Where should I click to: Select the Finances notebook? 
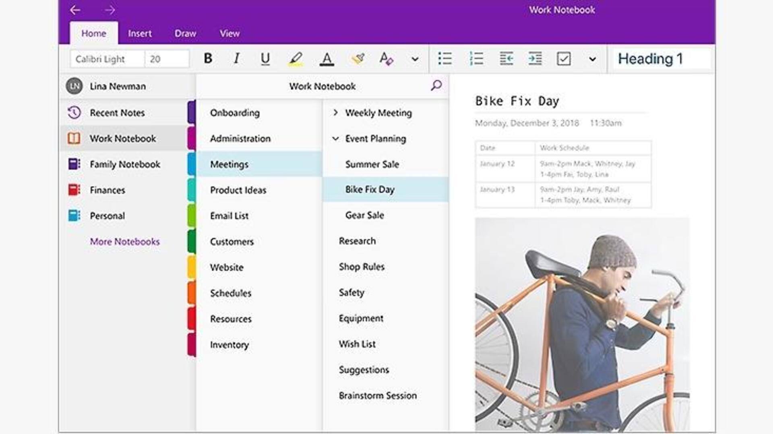pyautogui.click(x=124, y=190)
